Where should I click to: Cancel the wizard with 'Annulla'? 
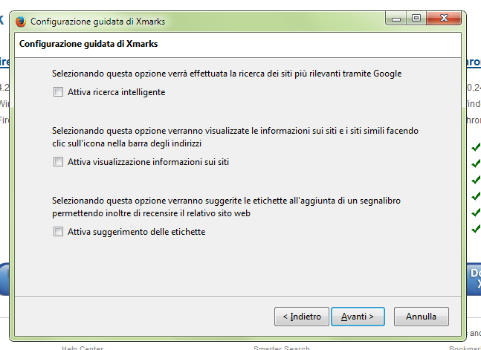(x=421, y=317)
